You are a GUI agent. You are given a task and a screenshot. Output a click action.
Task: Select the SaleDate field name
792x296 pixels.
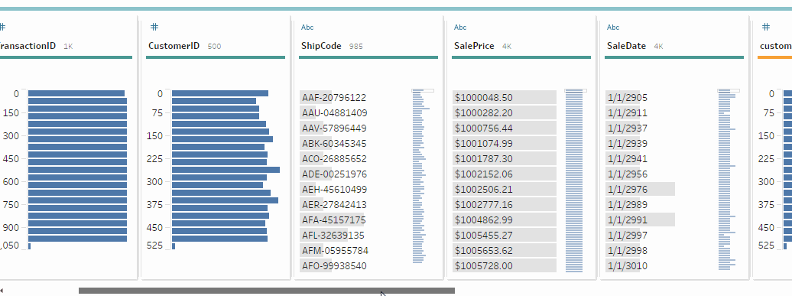coord(626,45)
